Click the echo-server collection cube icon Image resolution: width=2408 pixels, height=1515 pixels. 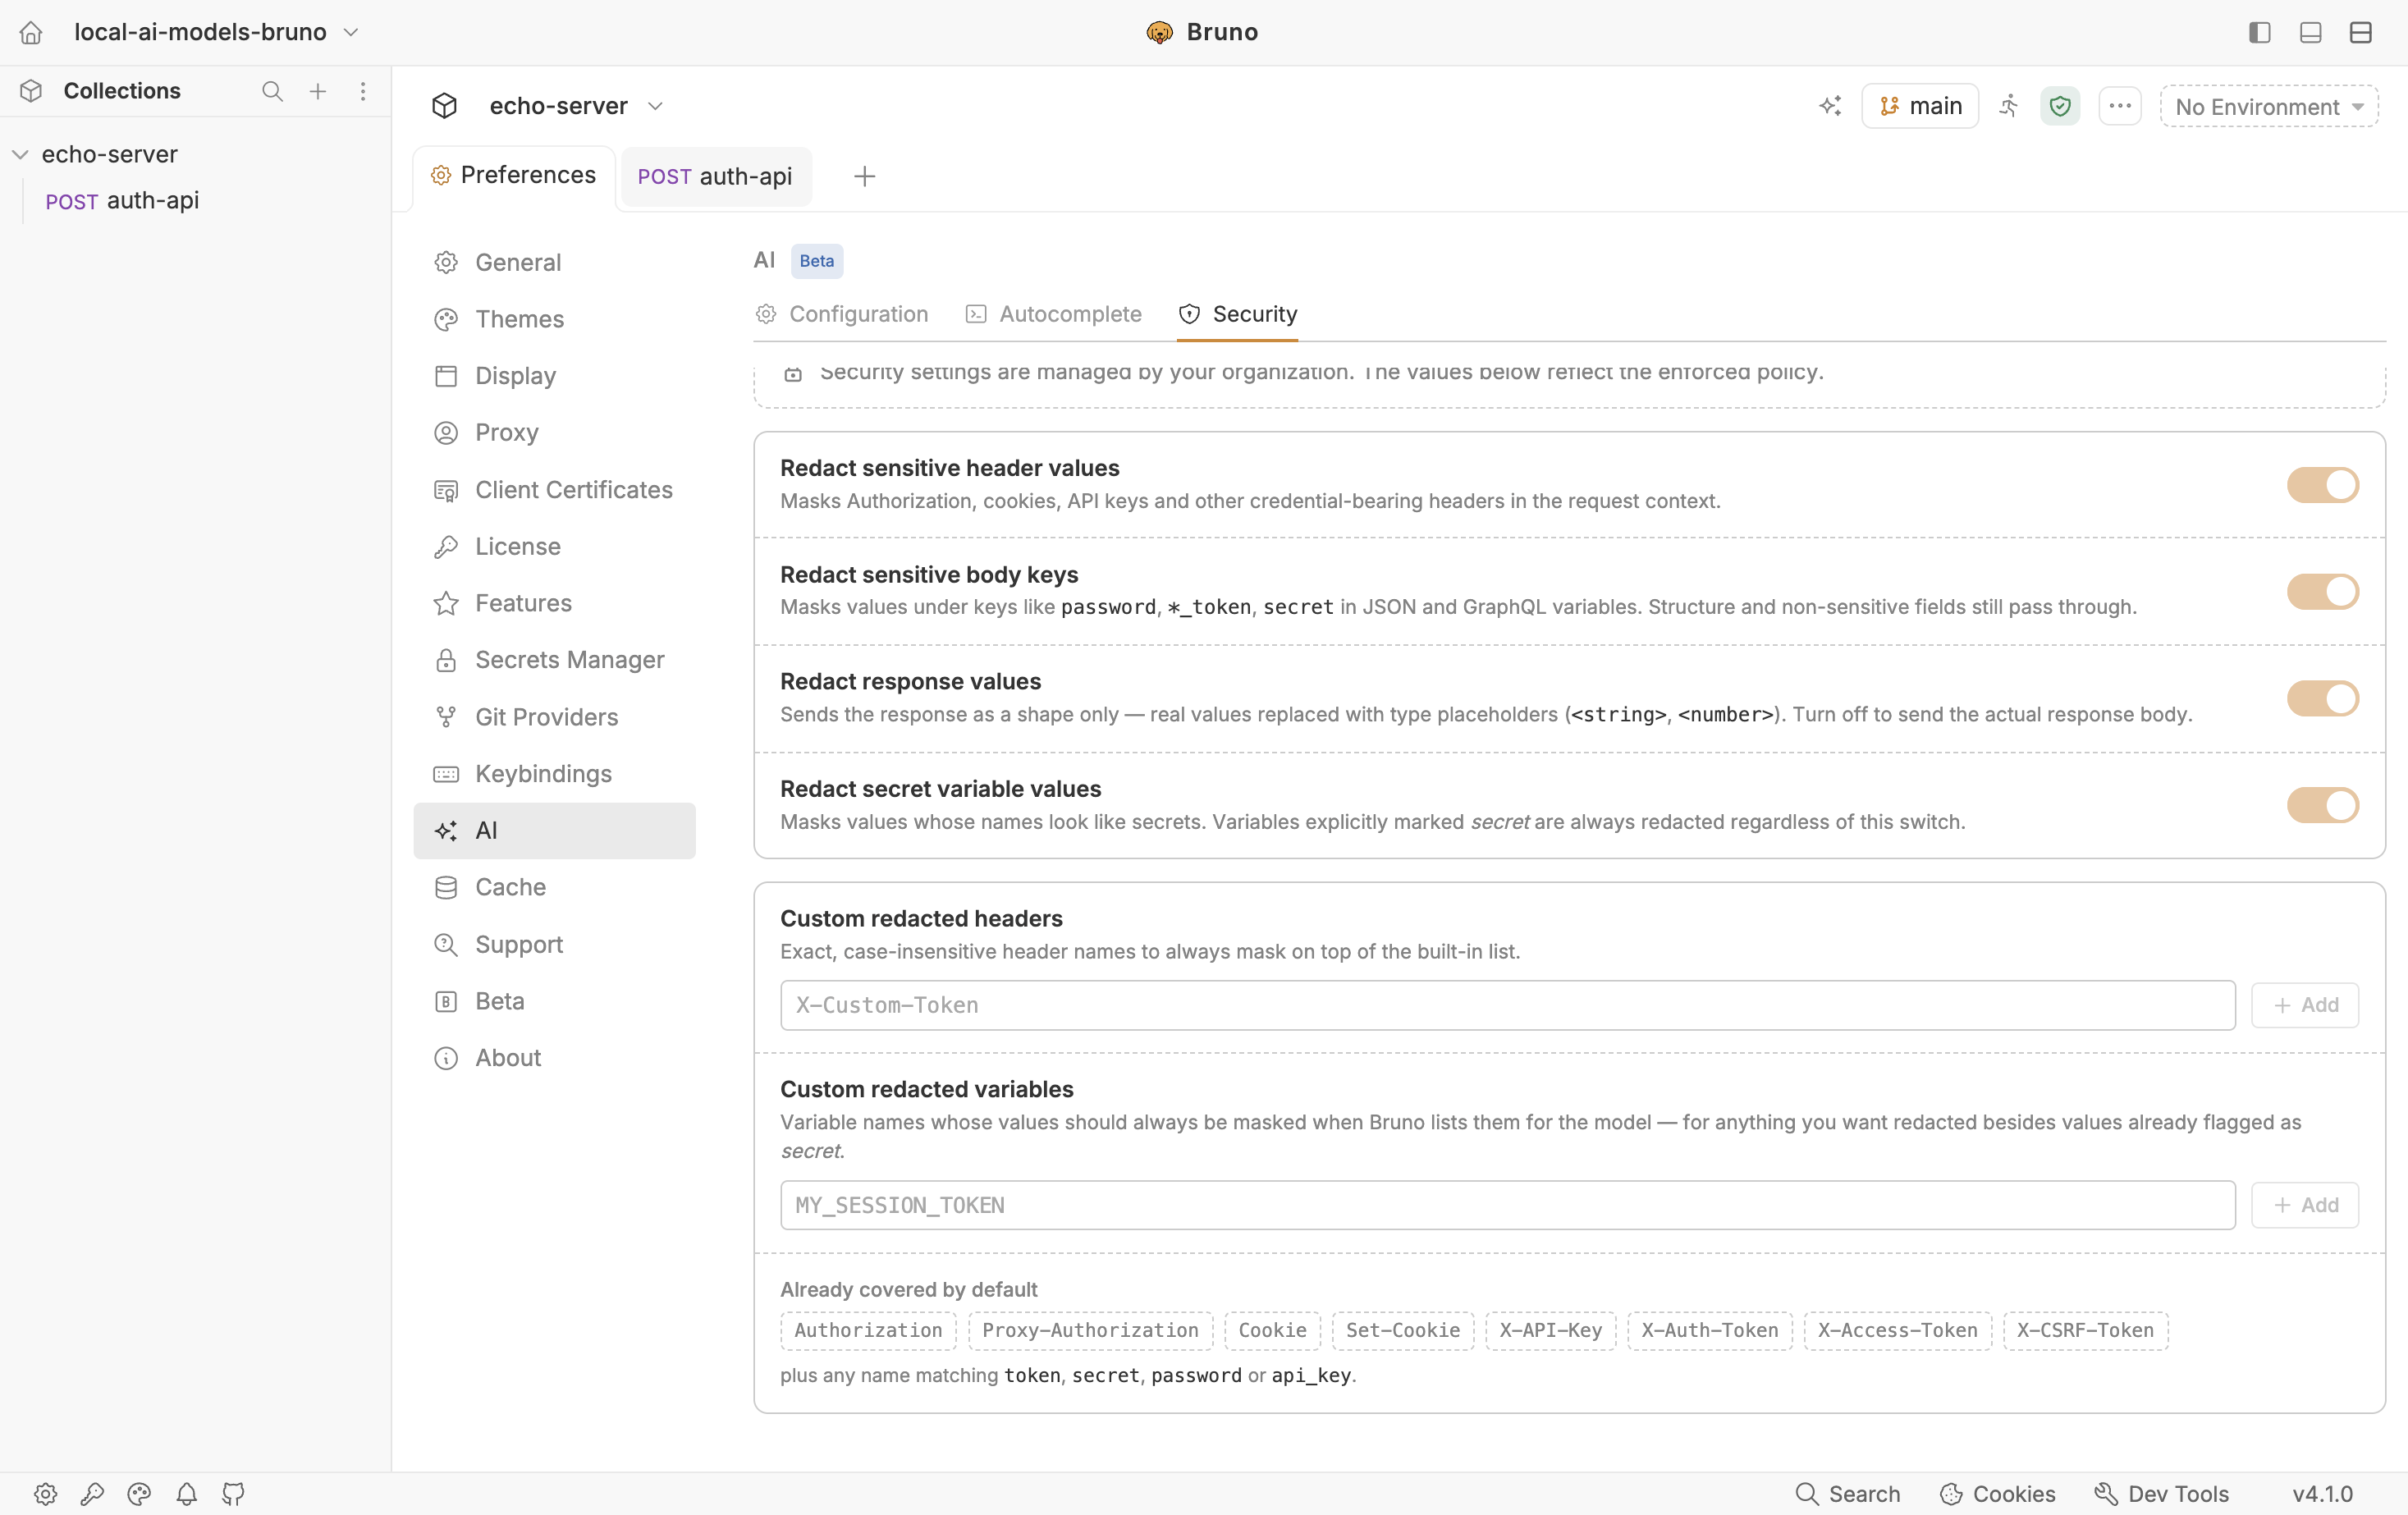click(445, 106)
